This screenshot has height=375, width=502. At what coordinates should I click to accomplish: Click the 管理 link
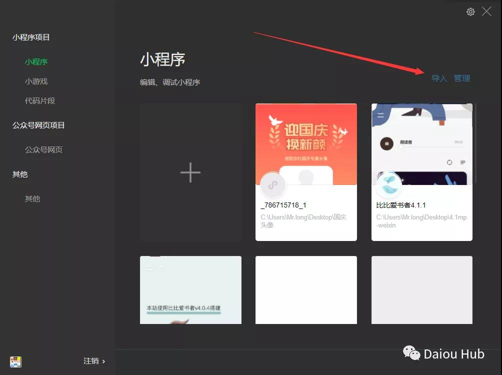[x=462, y=78]
